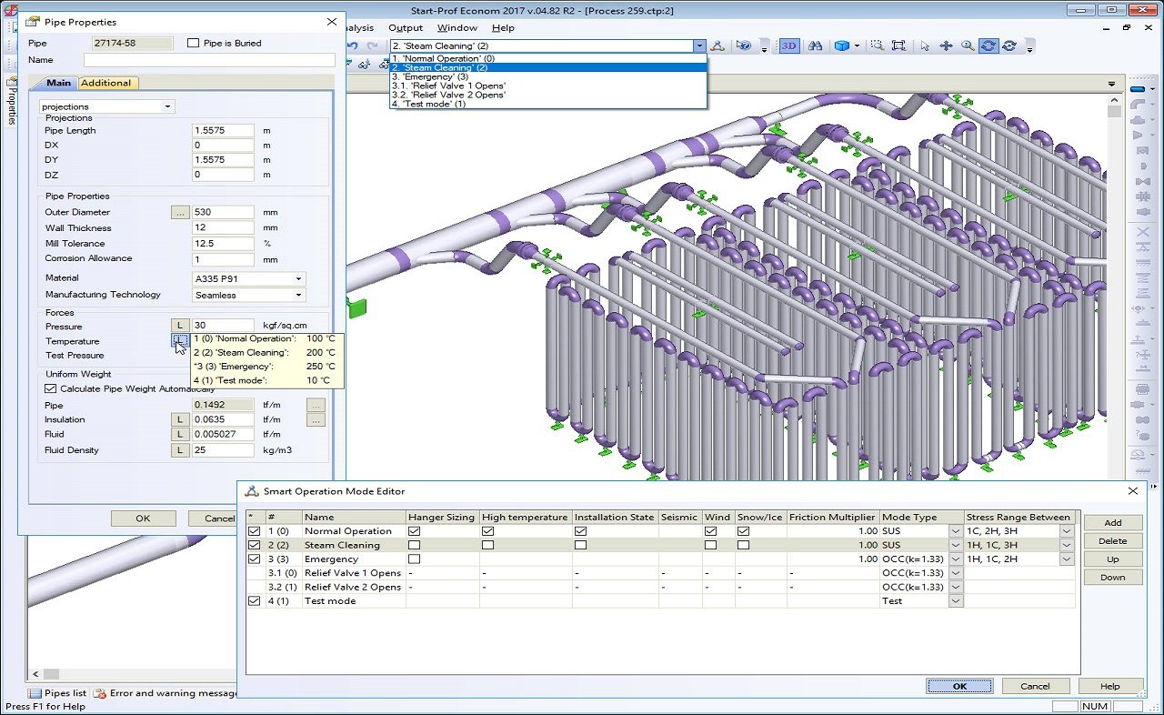The image size is (1164, 715).
Task: Toggle Hanger Sizing for Normal Operation
Action: (x=415, y=531)
